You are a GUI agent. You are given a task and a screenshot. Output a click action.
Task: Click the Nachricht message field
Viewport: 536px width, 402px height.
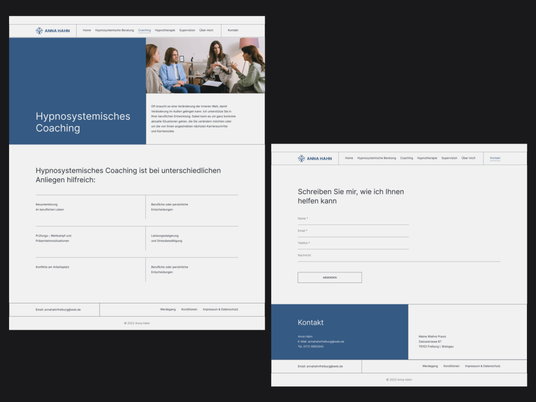point(399,256)
